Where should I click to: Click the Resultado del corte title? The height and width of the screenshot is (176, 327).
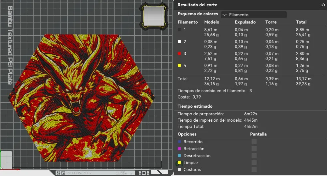[x=197, y=5]
